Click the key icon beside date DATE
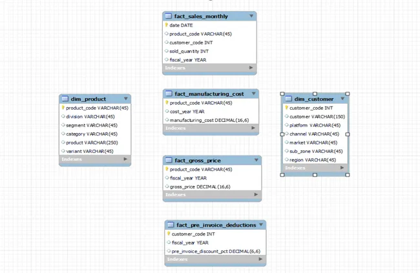The width and height of the screenshot is (420, 273). [167, 25]
